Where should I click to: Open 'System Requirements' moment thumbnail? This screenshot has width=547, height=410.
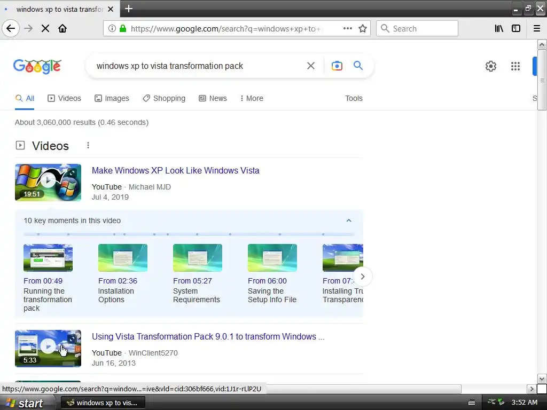tap(198, 258)
